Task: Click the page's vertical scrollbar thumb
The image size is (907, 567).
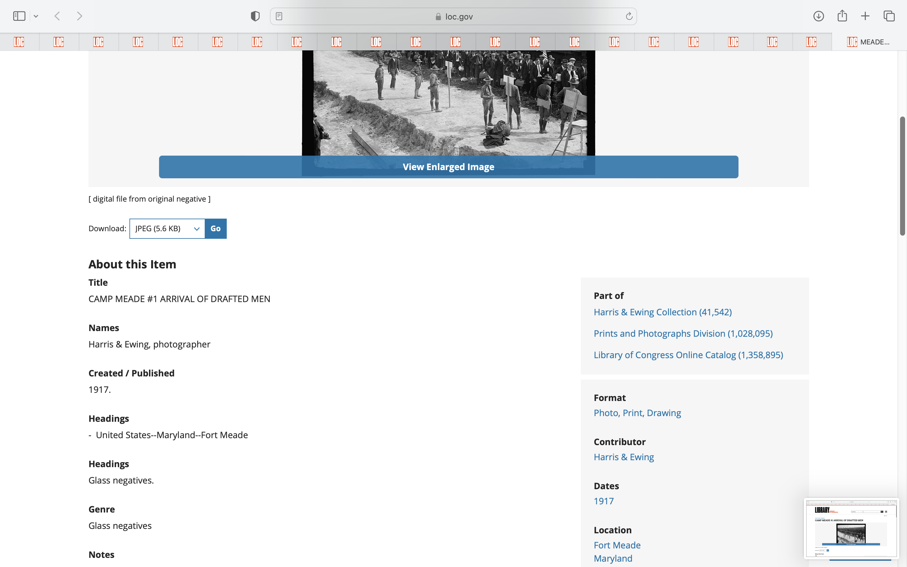Action: point(902,176)
